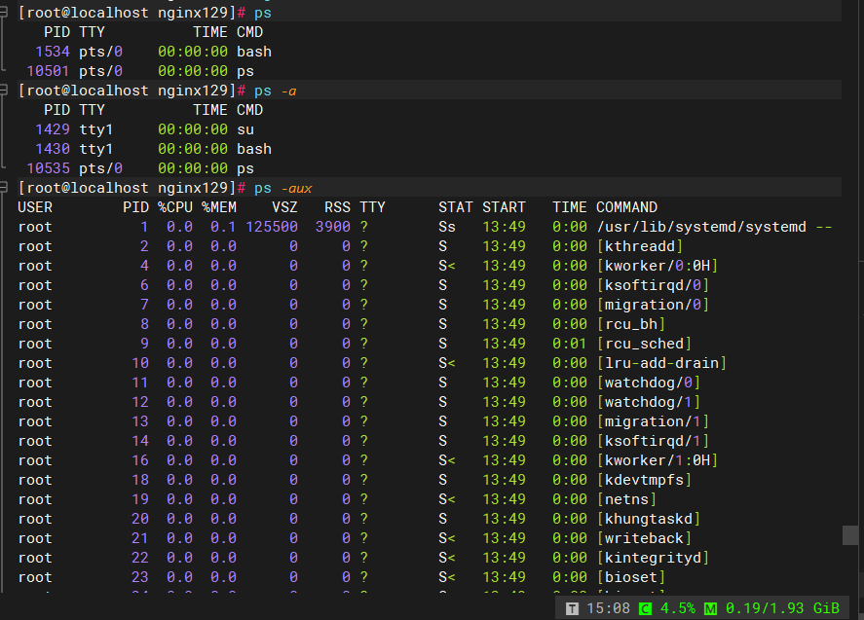The height and width of the screenshot is (620, 864).
Task: Collapse the "ps -a" command block marker
Action: pos(4,90)
